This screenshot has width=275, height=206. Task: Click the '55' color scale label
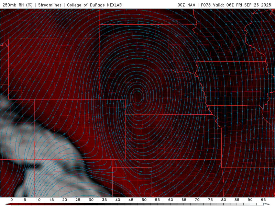[157, 200]
